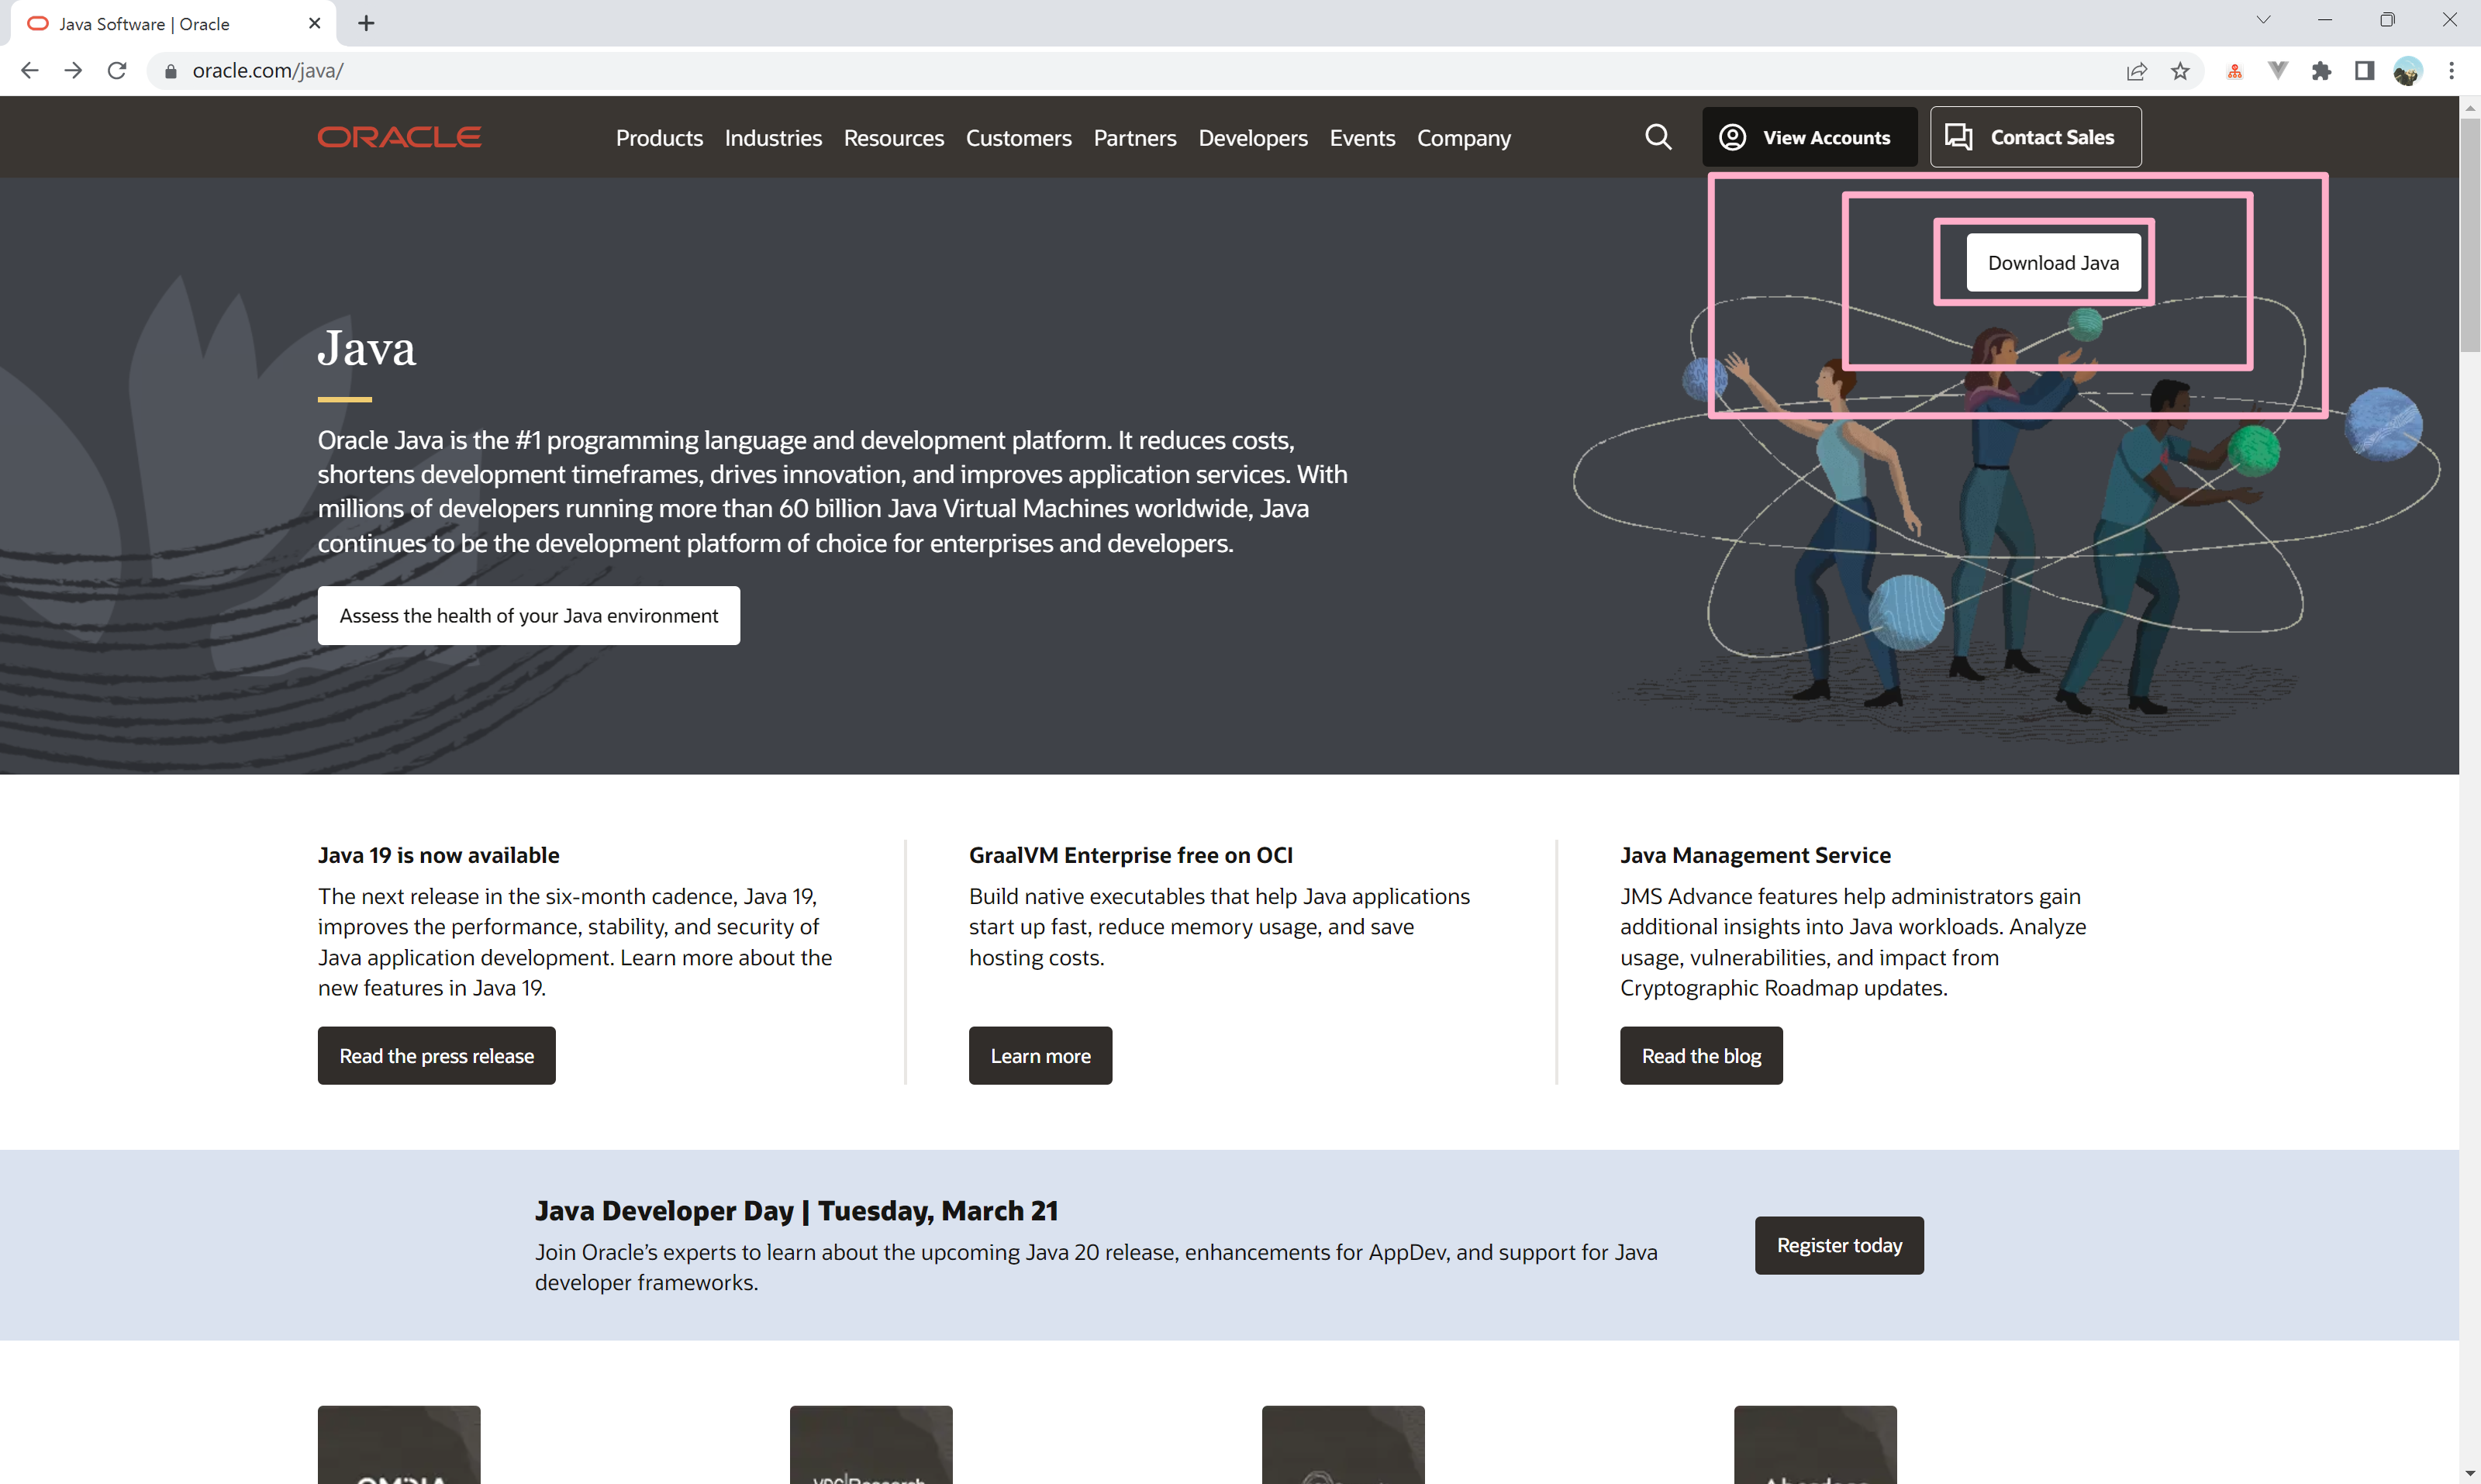Select the Java Software | Oracle tab
Screen dimensions: 2481x1484
tap(173, 24)
